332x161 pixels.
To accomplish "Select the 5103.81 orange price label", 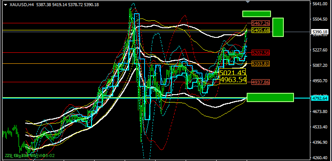I will (261, 64).
